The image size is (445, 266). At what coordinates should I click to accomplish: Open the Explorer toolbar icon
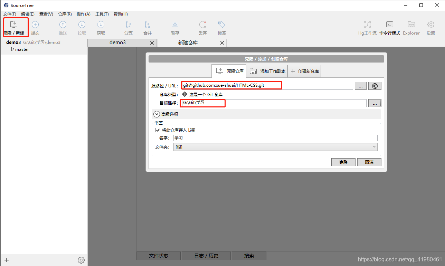(411, 25)
